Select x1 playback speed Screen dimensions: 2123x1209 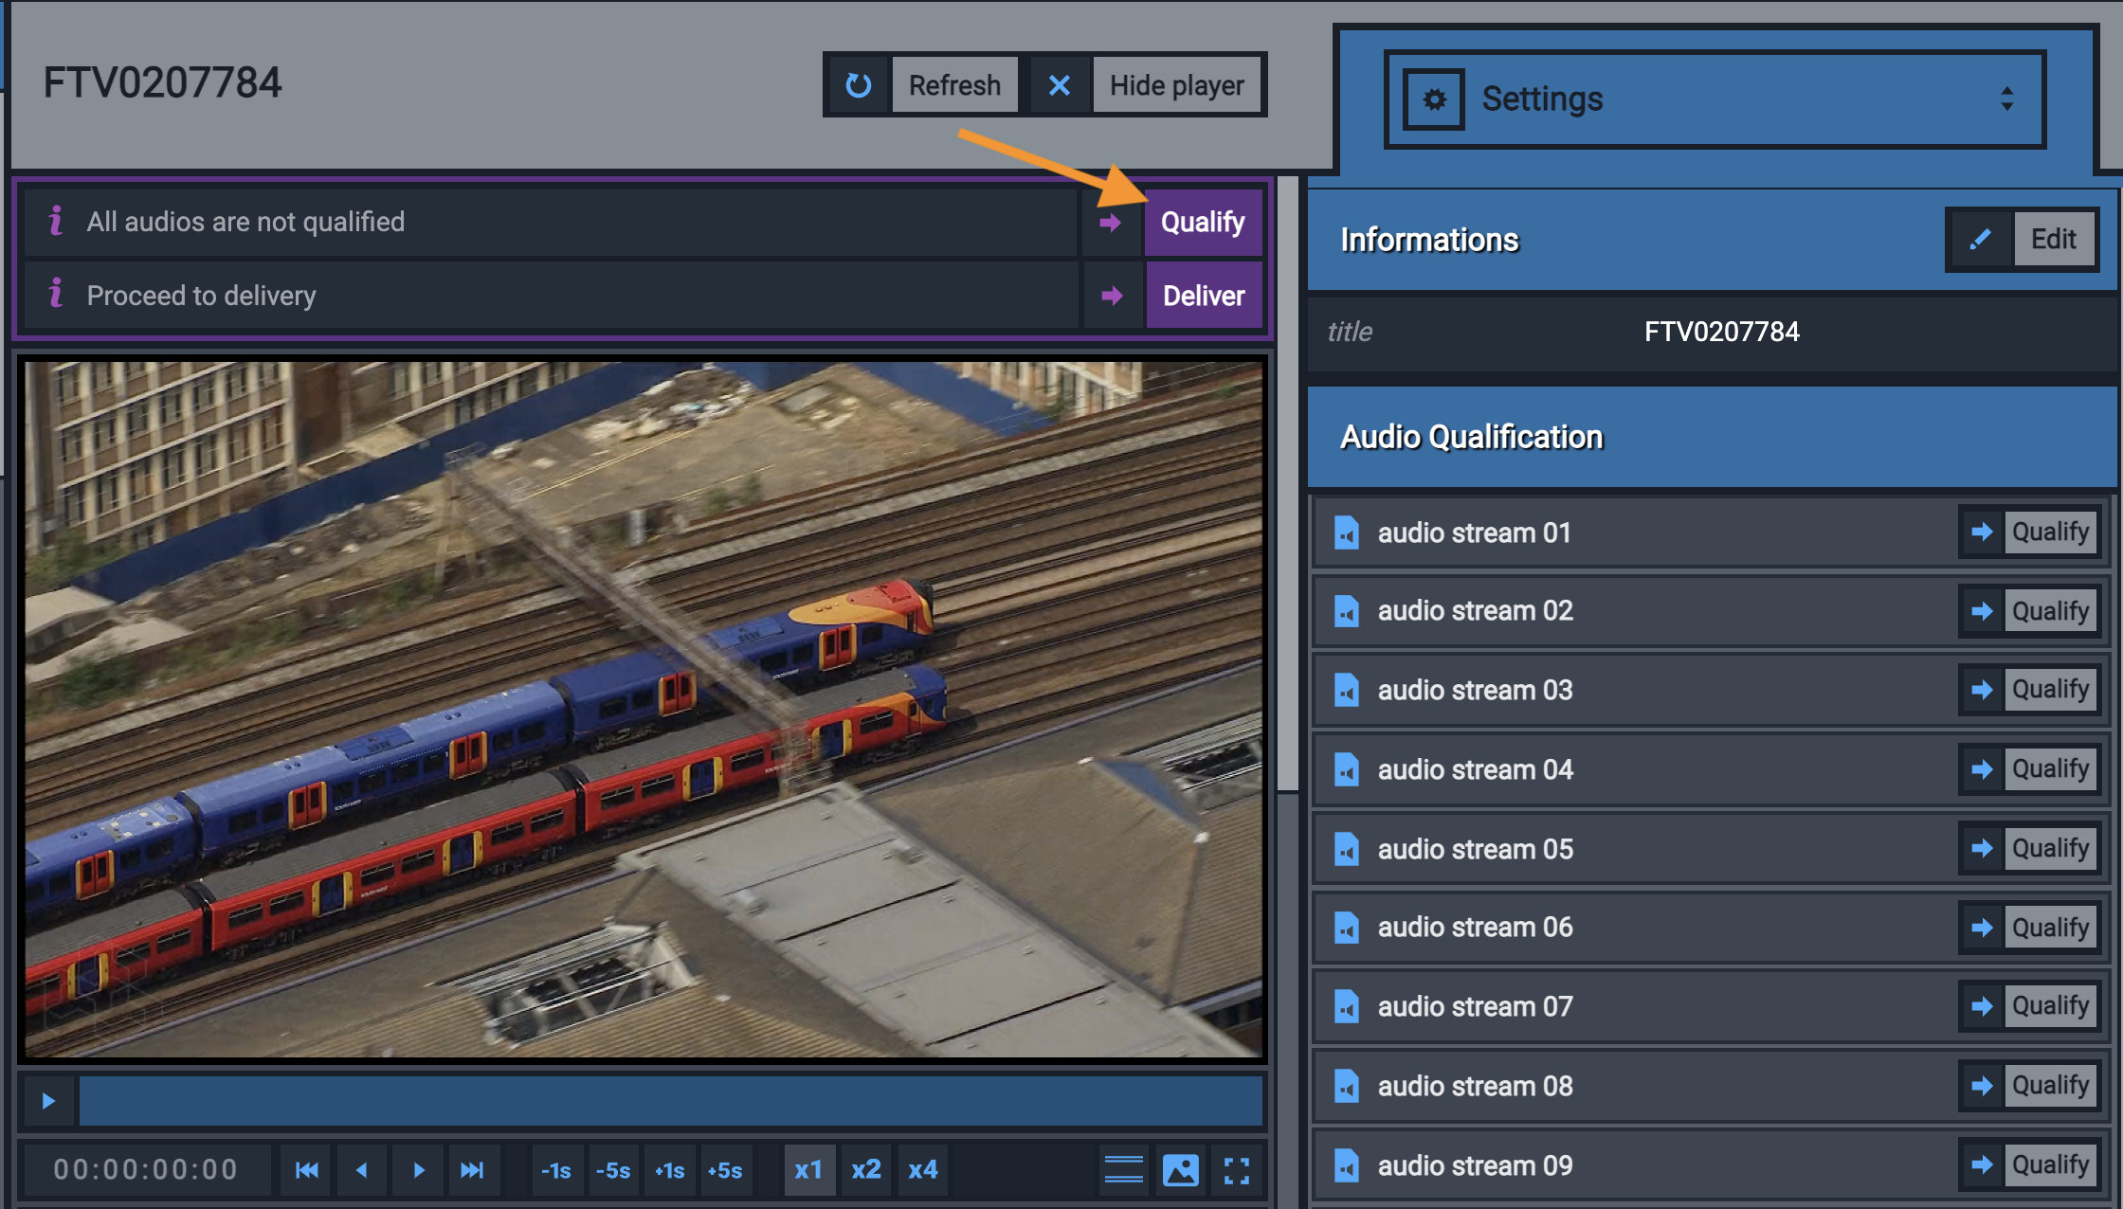coord(808,1170)
